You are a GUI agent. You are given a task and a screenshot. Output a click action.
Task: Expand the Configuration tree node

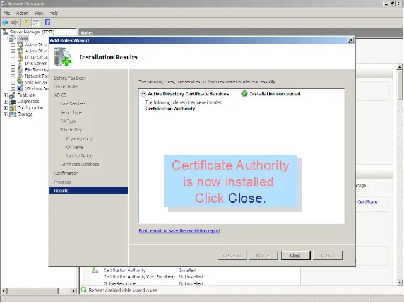click(6, 108)
